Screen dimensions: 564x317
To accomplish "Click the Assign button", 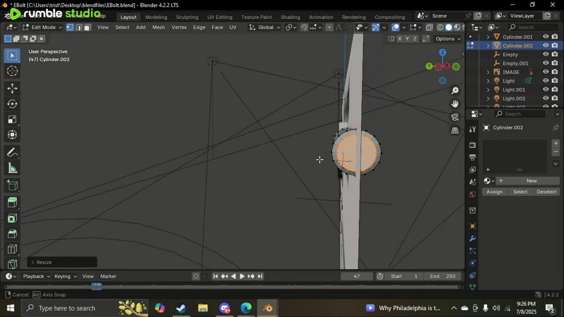I will click(494, 192).
